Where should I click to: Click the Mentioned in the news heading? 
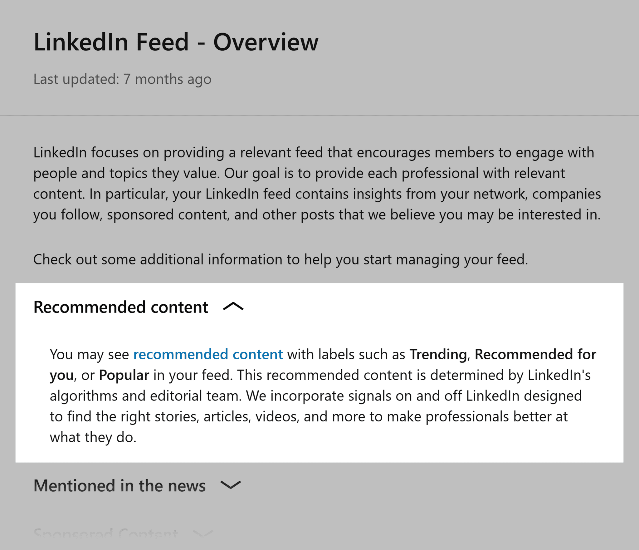point(120,486)
